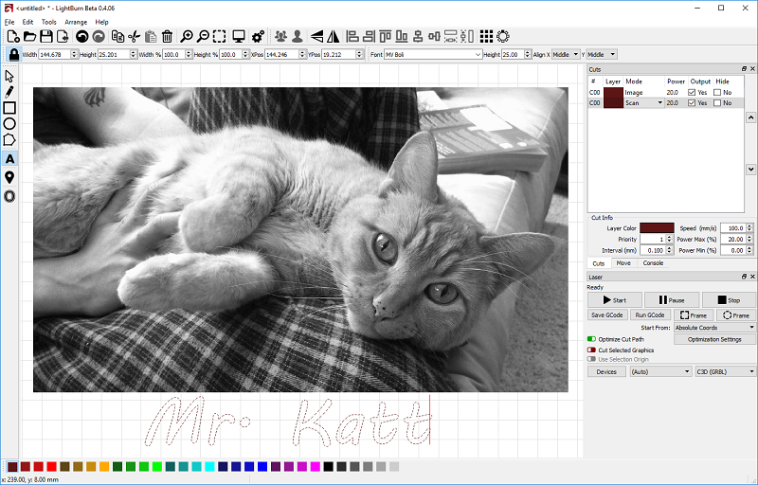Open settings with the gears icon
The width and height of the screenshot is (758, 485).
[x=258, y=37]
